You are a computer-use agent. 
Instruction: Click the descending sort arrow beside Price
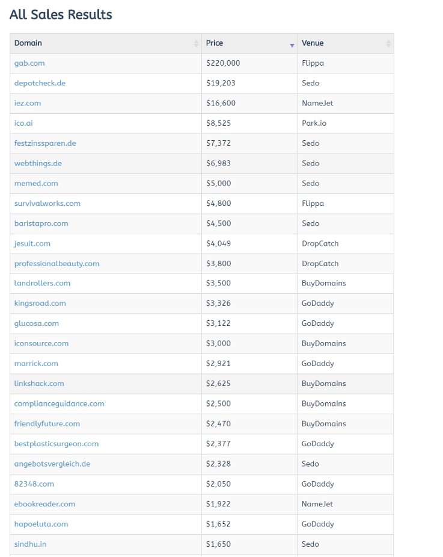(x=292, y=43)
